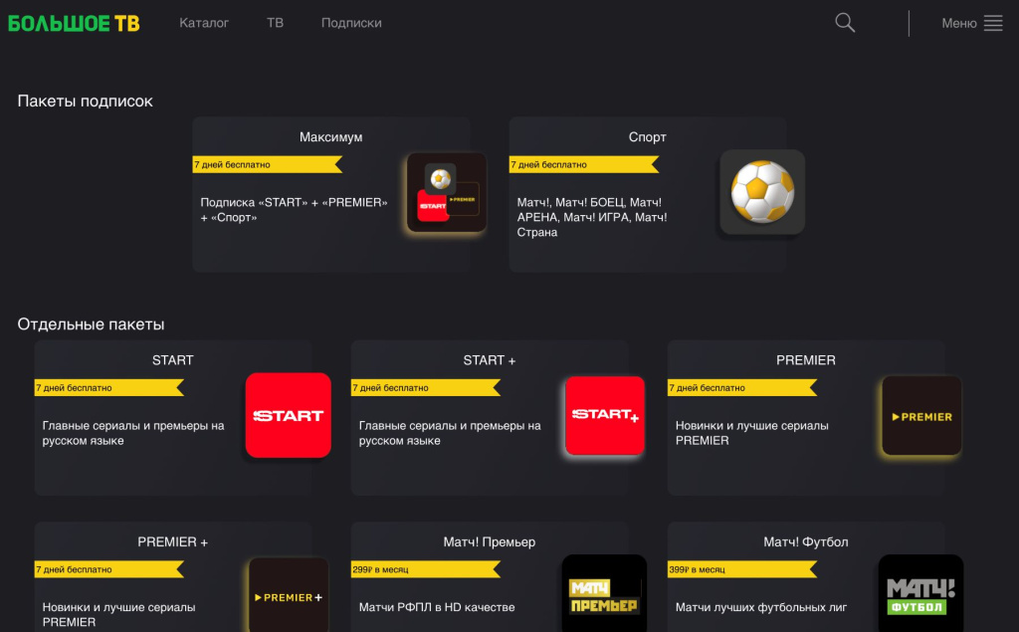Click the START + package title

click(x=489, y=360)
